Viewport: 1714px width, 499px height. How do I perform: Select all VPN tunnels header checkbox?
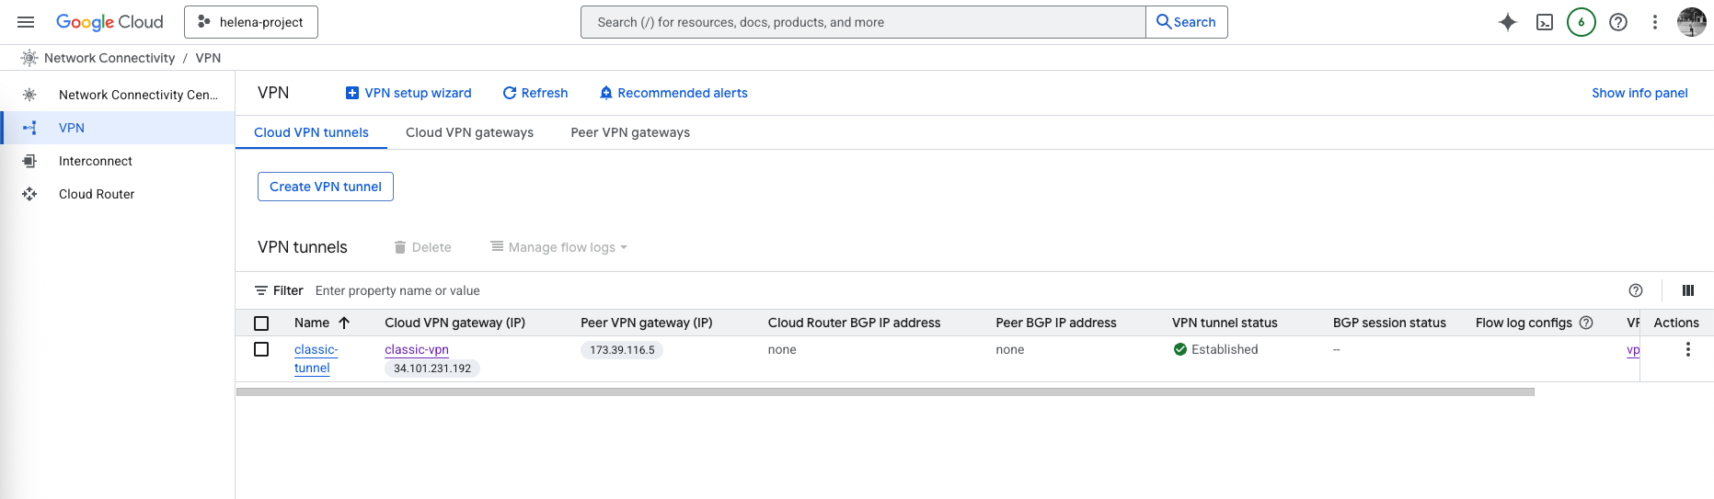click(x=261, y=323)
